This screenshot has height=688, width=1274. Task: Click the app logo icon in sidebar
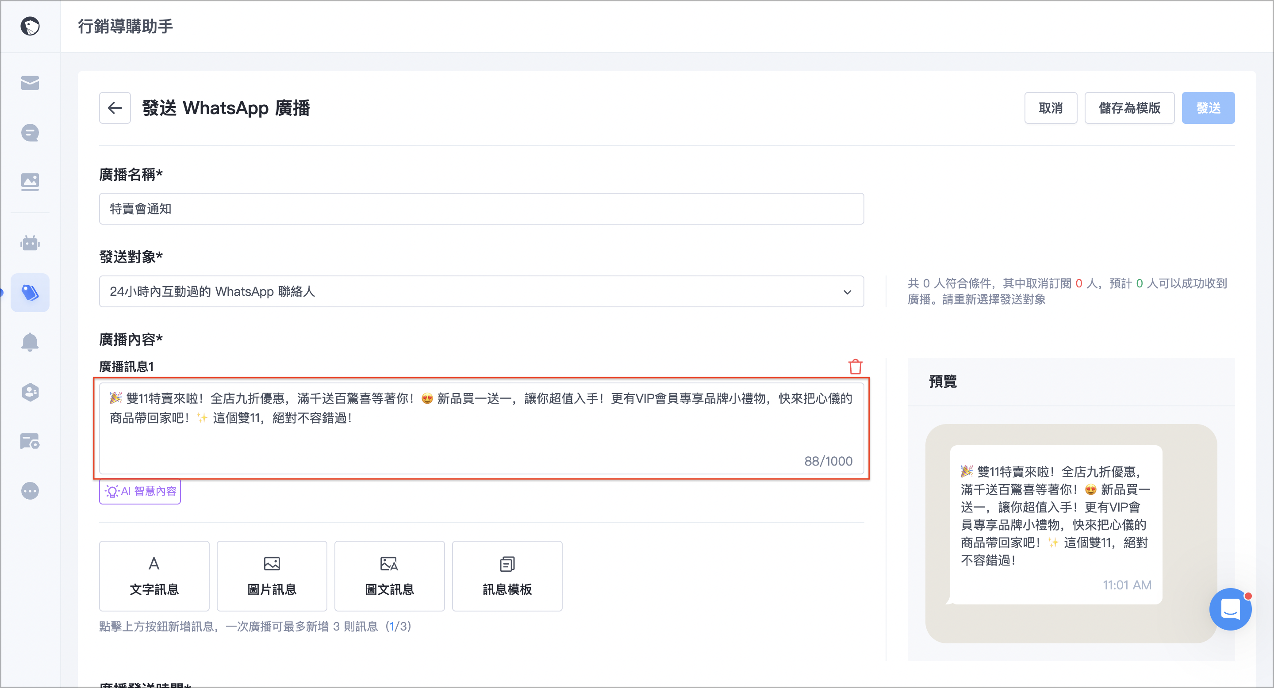tap(30, 26)
